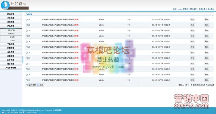Go to 首页 in the pagination

coord(180,85)
